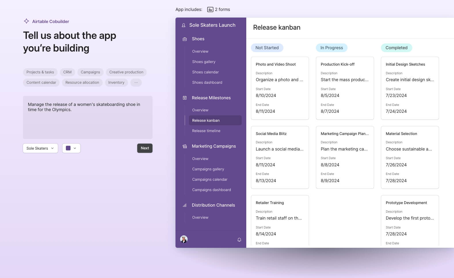This screenshot has width=454, height=278.
Task: Click the forms icon beside 2 forms
Action: [x=210, y=9]
